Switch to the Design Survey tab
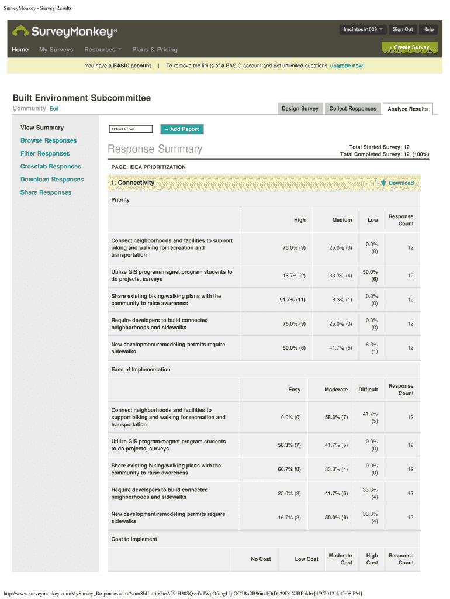 (300, 108)
